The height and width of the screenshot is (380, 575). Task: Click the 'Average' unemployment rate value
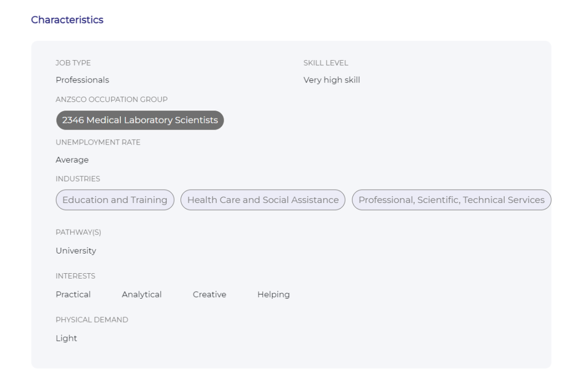tap(72, 160)
